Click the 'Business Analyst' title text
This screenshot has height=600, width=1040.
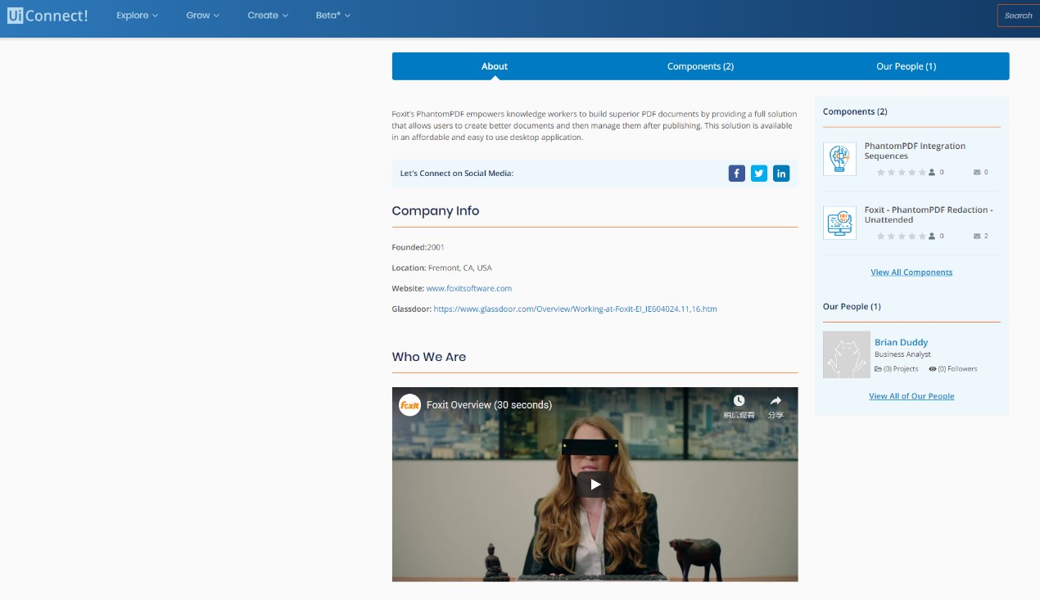902,354
